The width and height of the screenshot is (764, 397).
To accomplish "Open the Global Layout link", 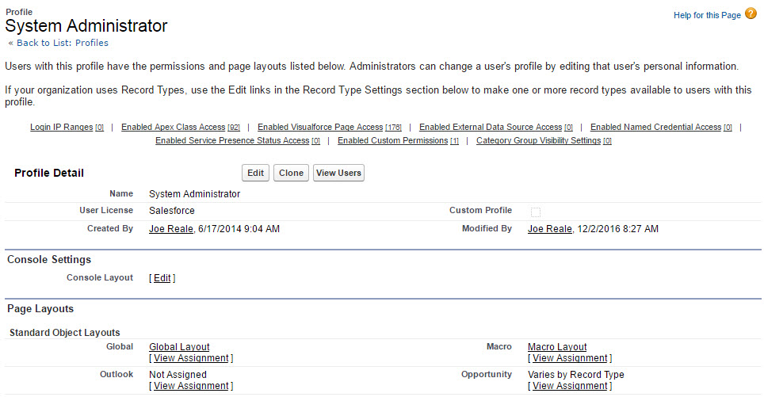I will tap(179, 347).
